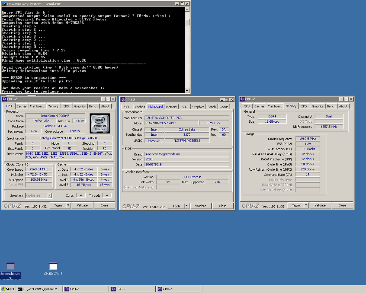Screen dimensions: 366x293
Task: Go to Mainboard tab in right CPU-Z window
Action: click(x=275, y=106)
